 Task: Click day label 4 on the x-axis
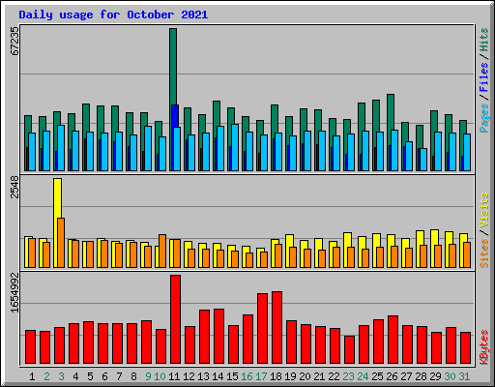(75, 376)
